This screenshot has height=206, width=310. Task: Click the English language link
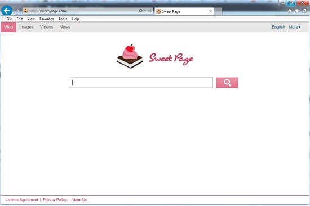(278, 27)
